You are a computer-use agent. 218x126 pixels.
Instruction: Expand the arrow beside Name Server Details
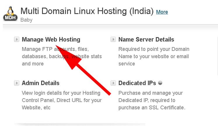click(113, 39)
